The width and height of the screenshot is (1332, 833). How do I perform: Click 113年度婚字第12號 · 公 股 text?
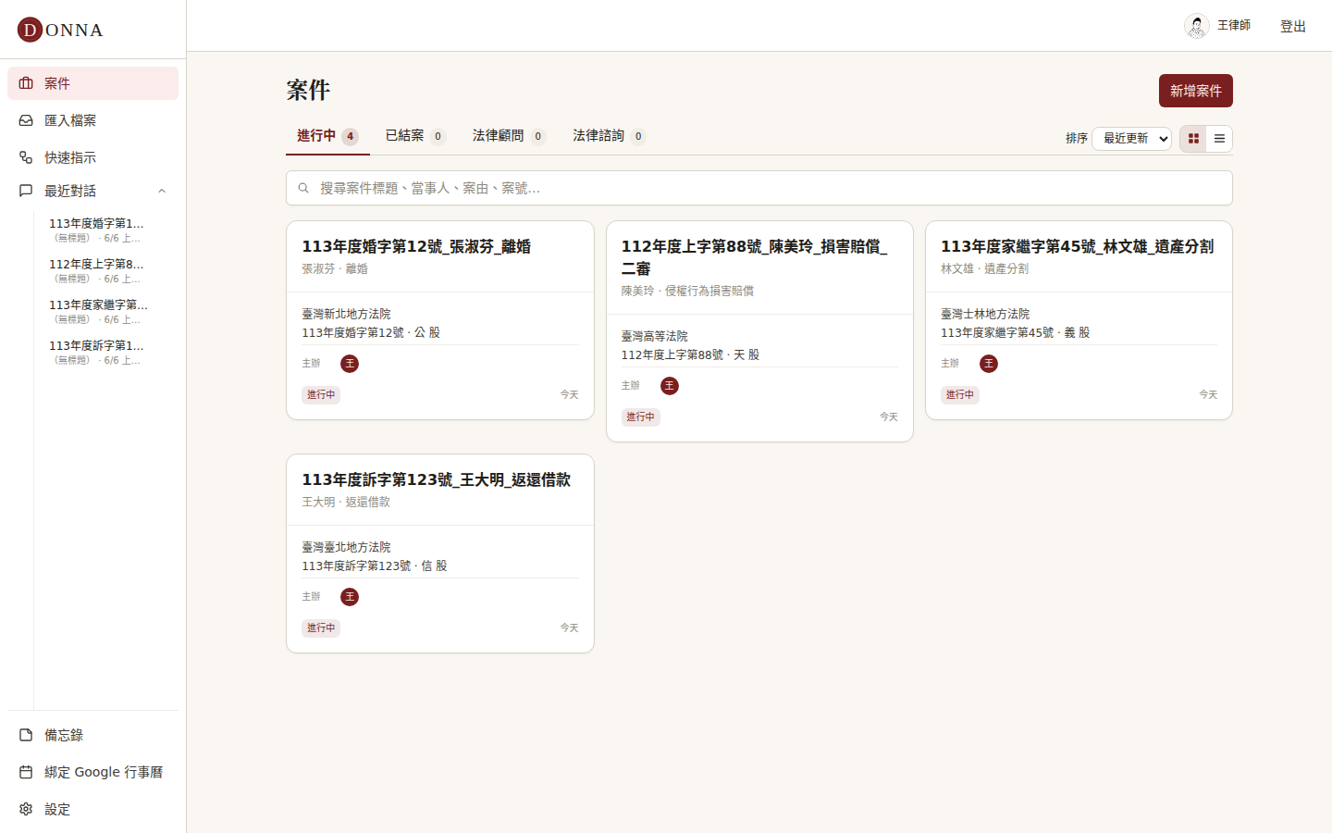click(371, 332)
